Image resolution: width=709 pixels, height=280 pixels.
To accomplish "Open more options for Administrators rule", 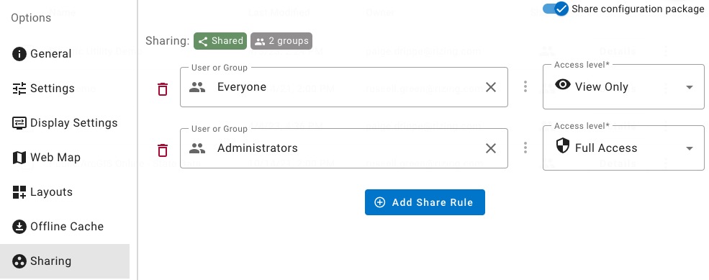I will 525,148.
